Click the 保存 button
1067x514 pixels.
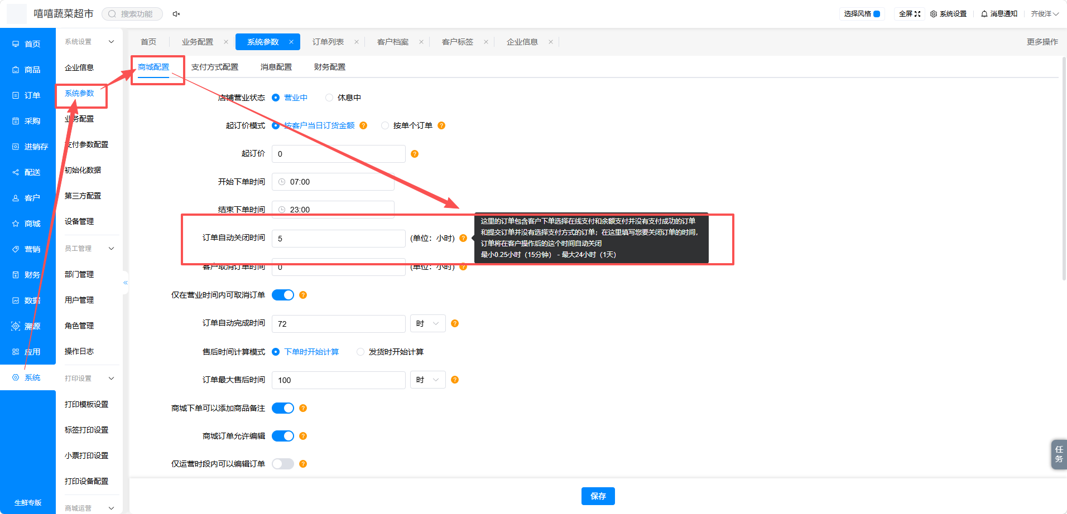(598, 496)
